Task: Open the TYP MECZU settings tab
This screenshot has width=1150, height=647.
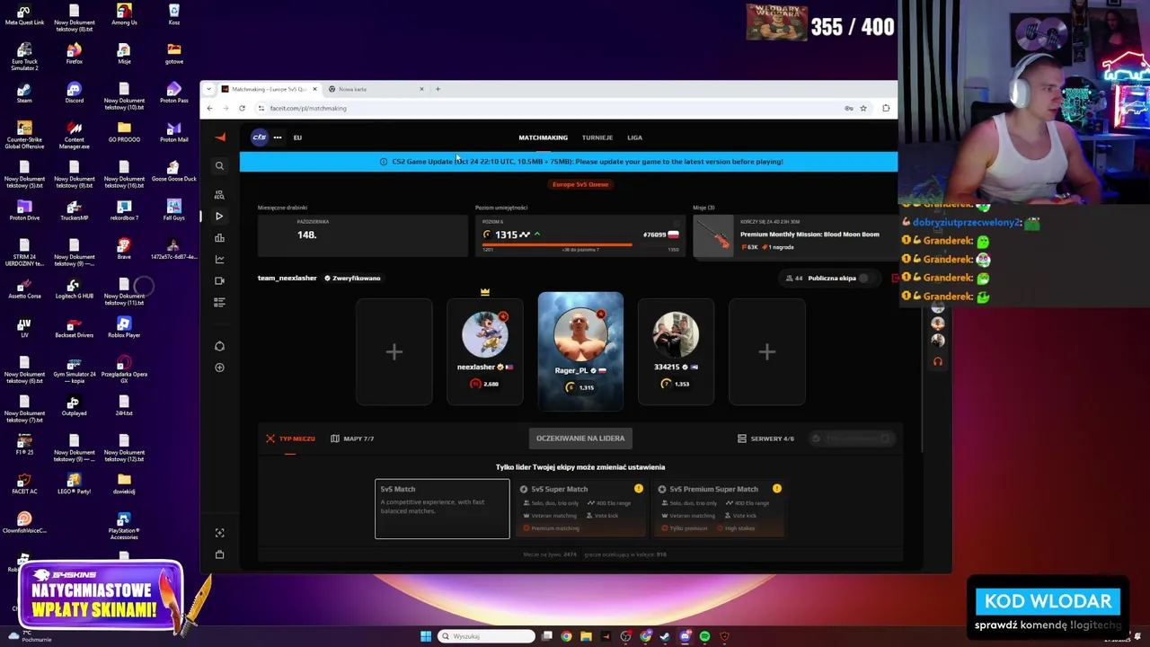Action: [x=290, y=439]
